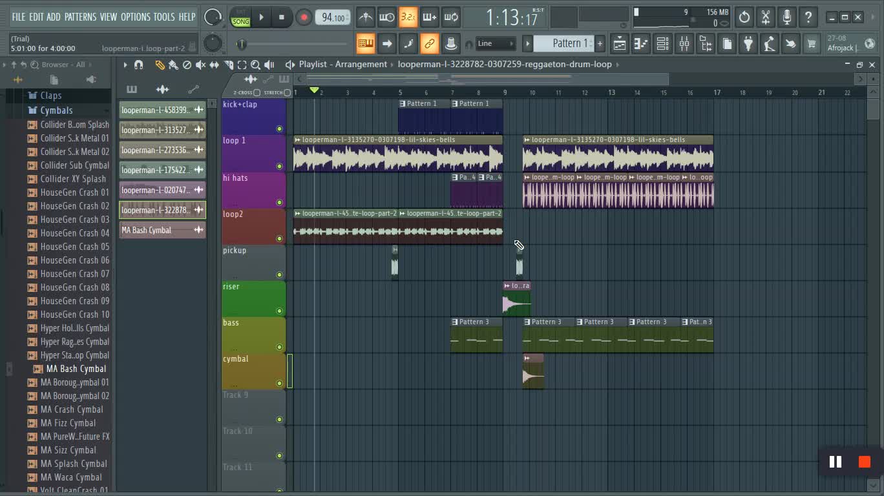This screenshot has height=496, width=884.
Task: Toggle the overdub blend recording button
Action: pyautogui.click(x=430, y=17)
